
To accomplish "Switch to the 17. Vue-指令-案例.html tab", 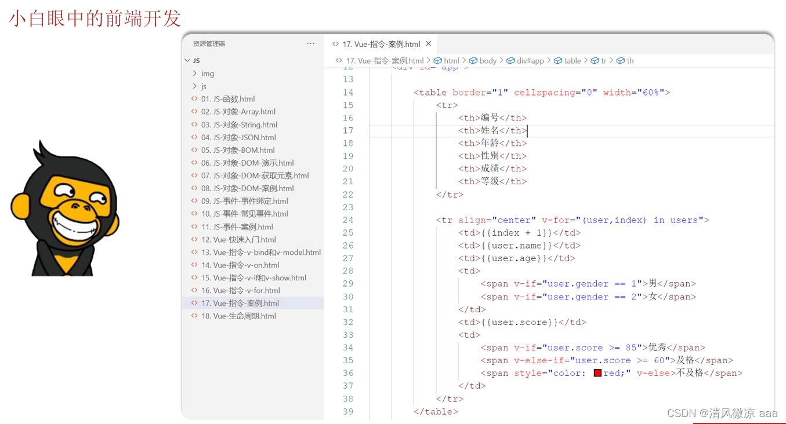I will [381, 44].
